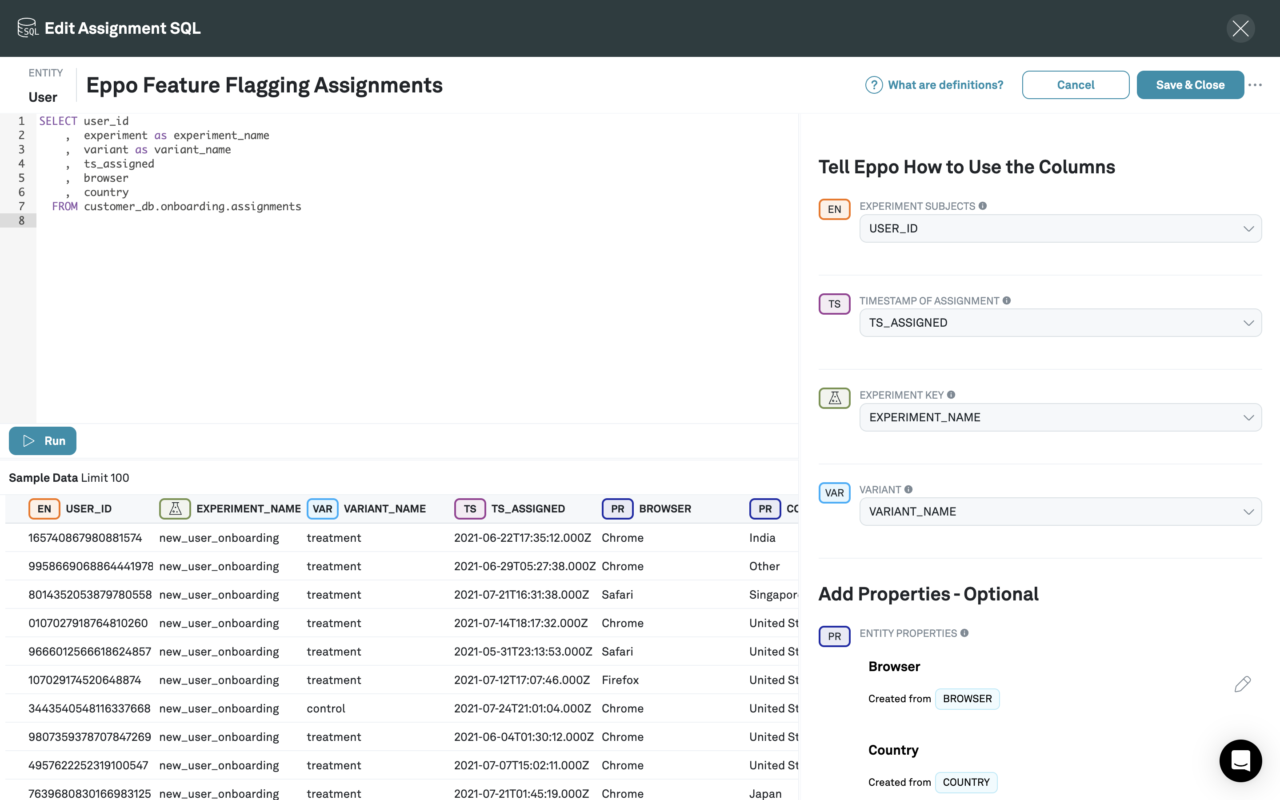Screen dimensions: 1280x800
Task: Click the question mark help icon in the header
Action: pyautogui.click(x=874, y=84)
